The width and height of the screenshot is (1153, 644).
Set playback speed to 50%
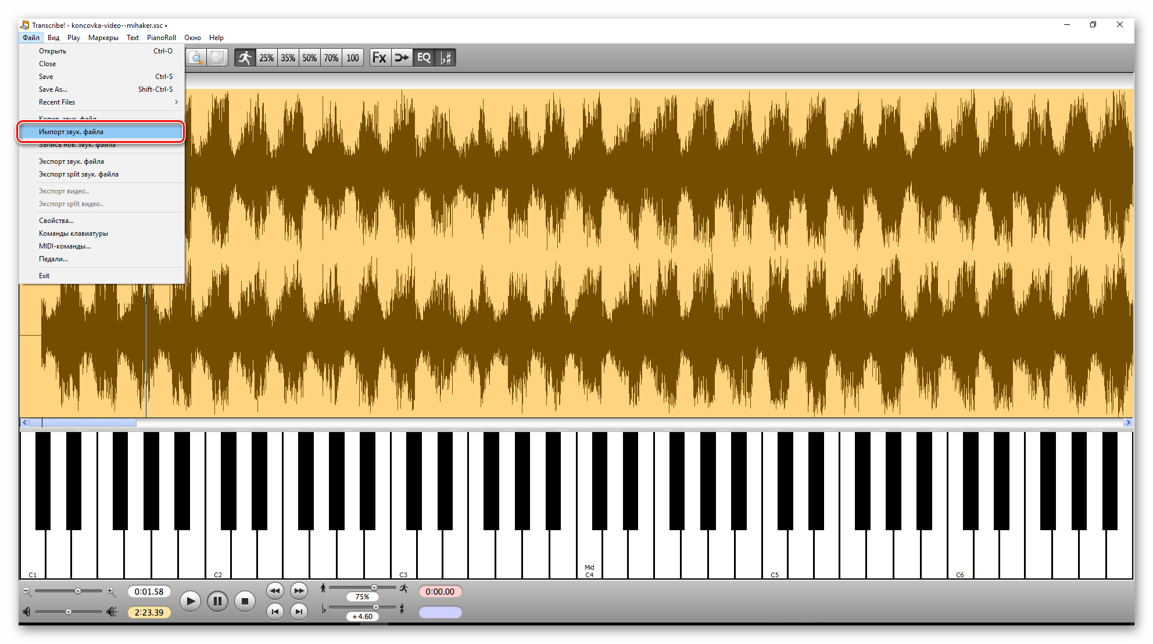pos(309,57)
